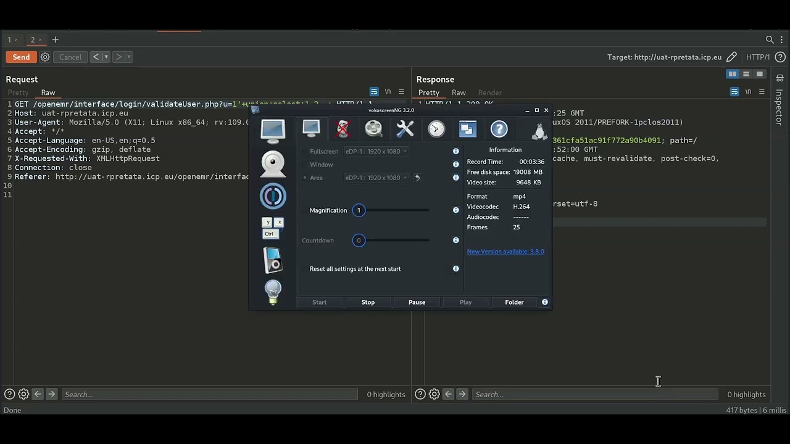Select side-by-side layout view
790x444 pixels.
point(733,74)
